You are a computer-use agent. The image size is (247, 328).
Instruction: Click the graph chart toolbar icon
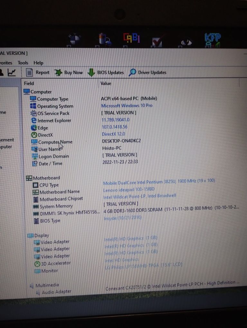(12, 73)
